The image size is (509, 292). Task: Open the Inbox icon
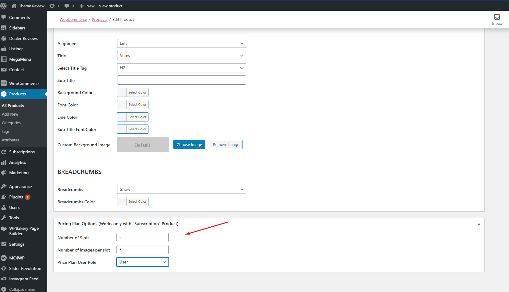(497, 17)
